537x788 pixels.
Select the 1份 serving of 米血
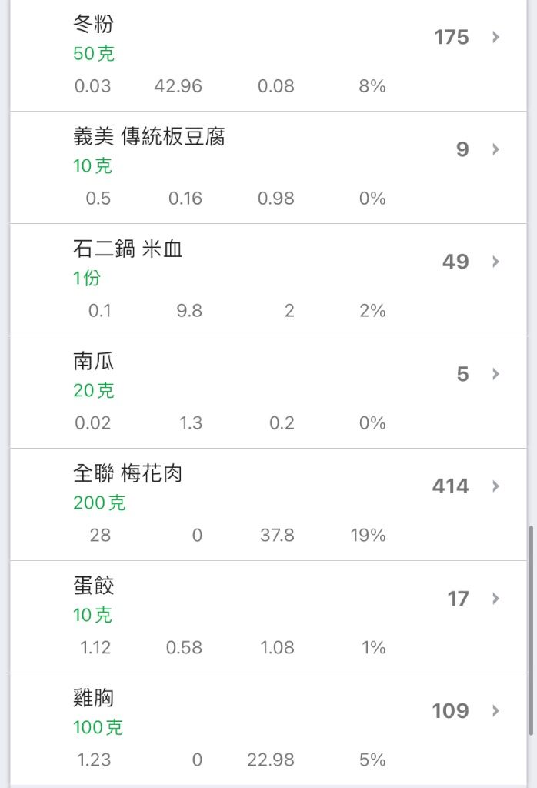(x=87, y=278)
